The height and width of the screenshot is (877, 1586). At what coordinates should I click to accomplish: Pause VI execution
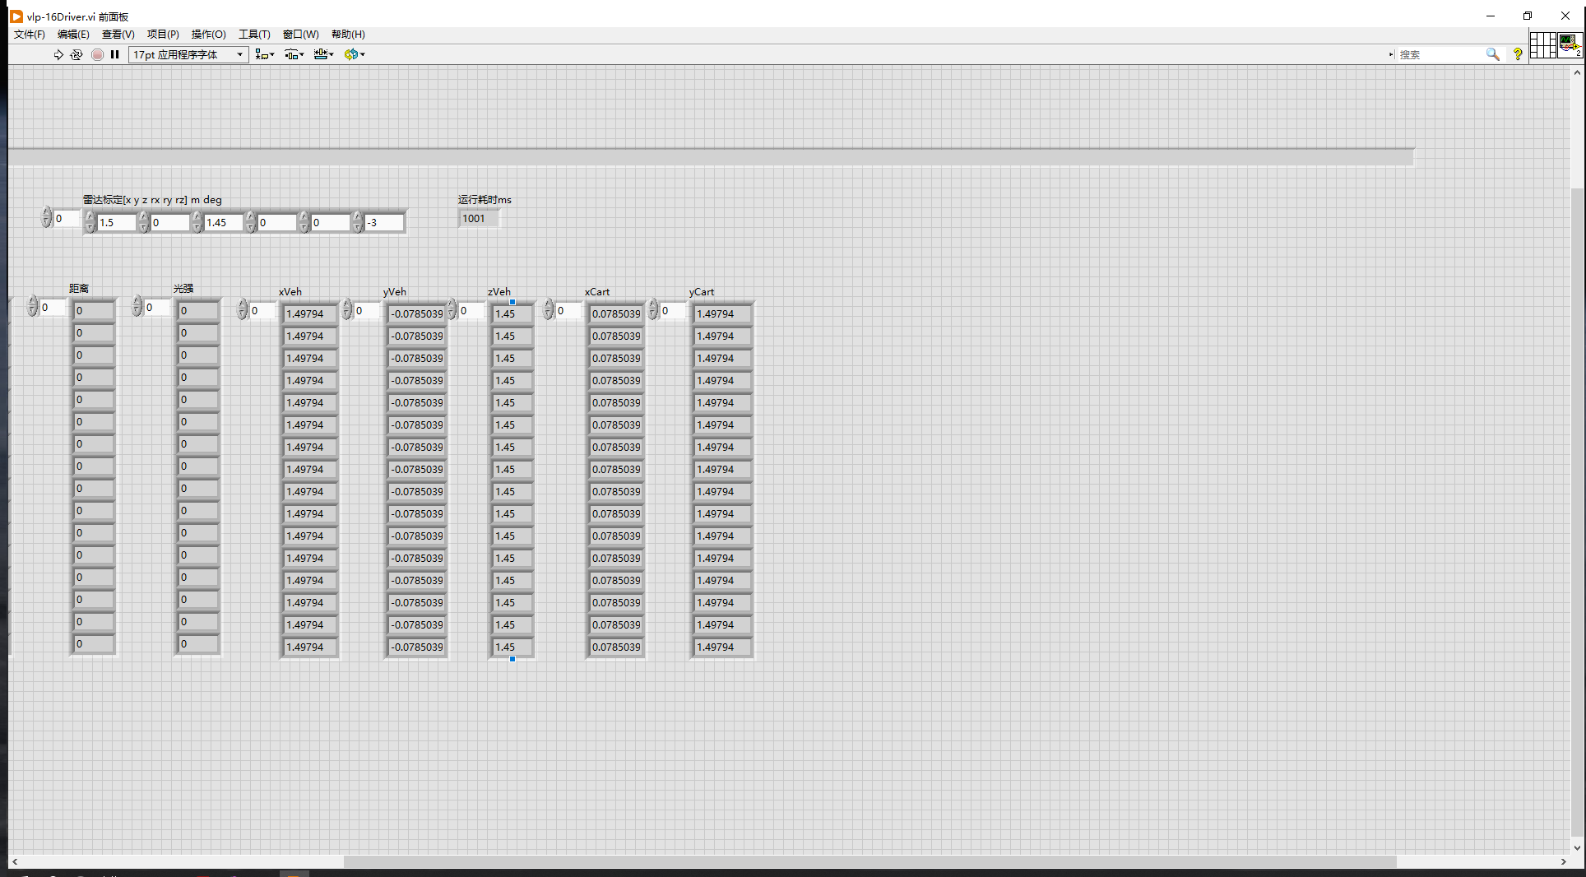pos(115,54)
